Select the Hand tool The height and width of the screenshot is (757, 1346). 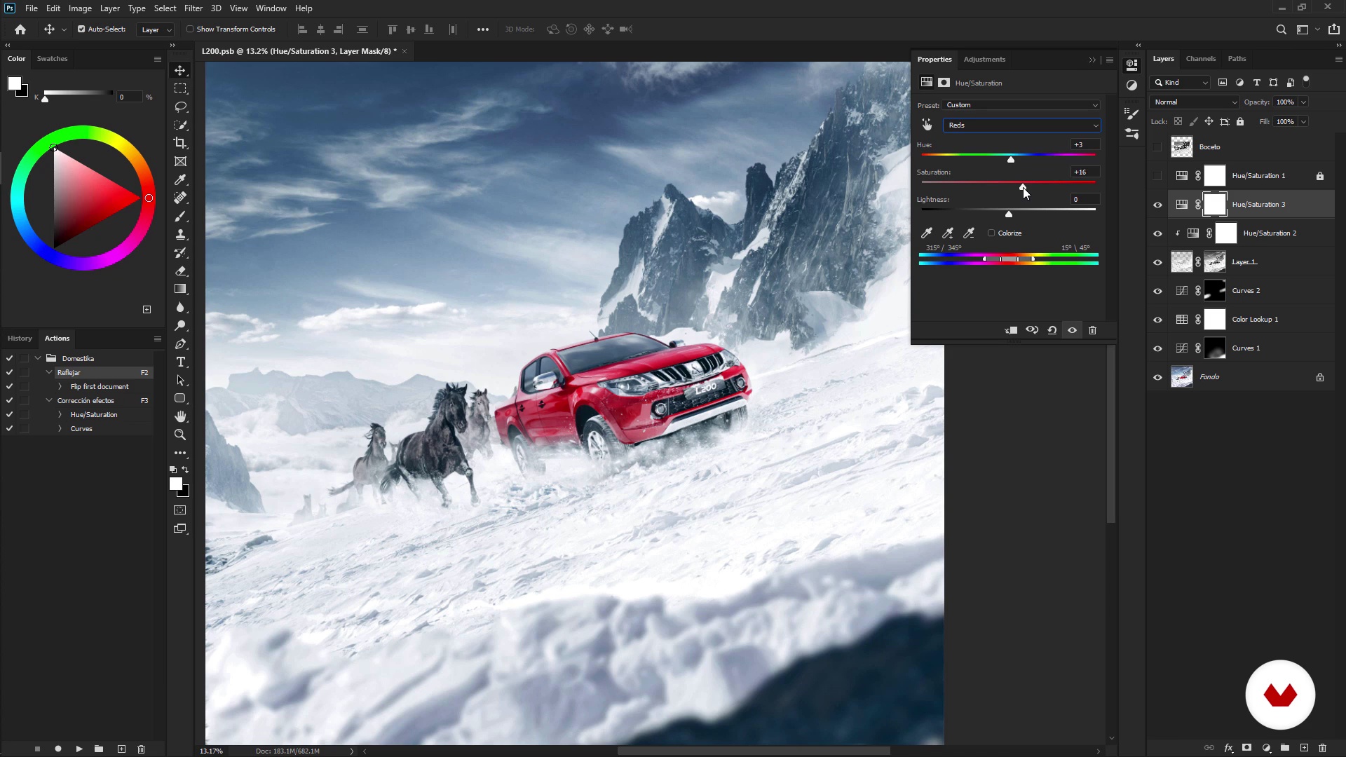point(180,416)
